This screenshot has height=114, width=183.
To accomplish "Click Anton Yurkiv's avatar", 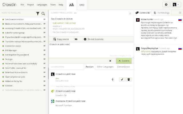I will pyautogui.click(x=138, y=20).
